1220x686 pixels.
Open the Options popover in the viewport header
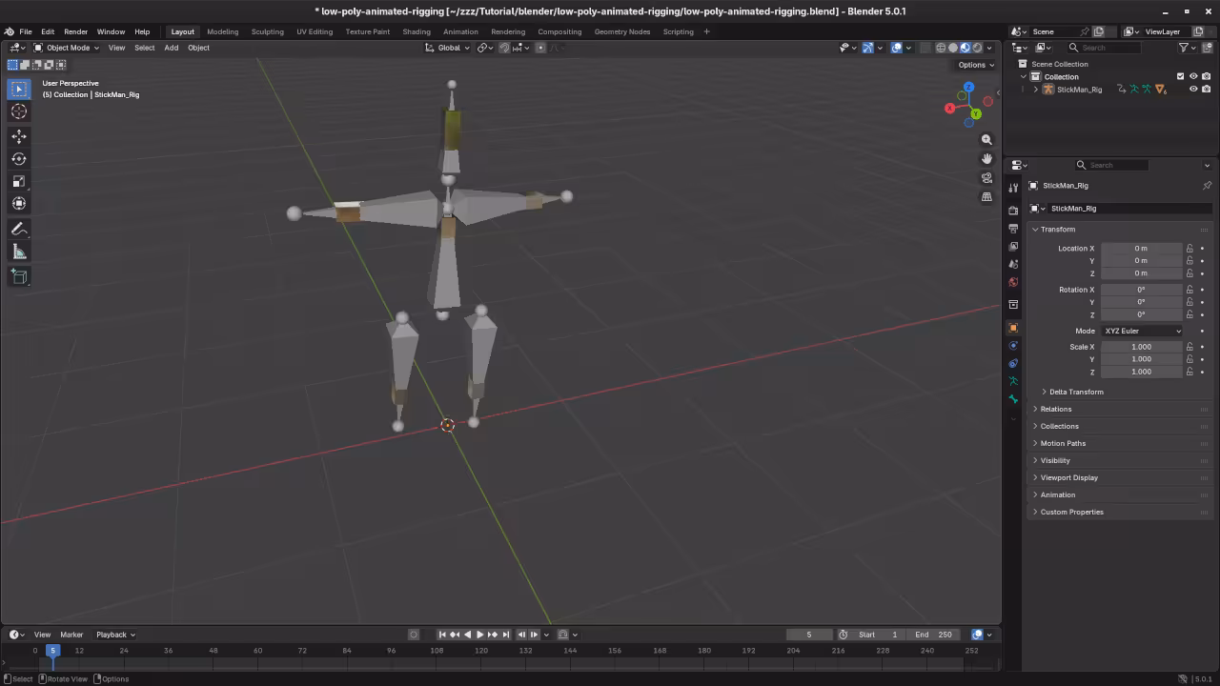[x=973, y=65]
